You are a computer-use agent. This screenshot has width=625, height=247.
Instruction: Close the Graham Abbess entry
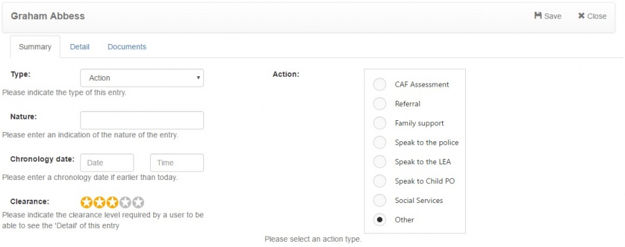coord(592,16)
